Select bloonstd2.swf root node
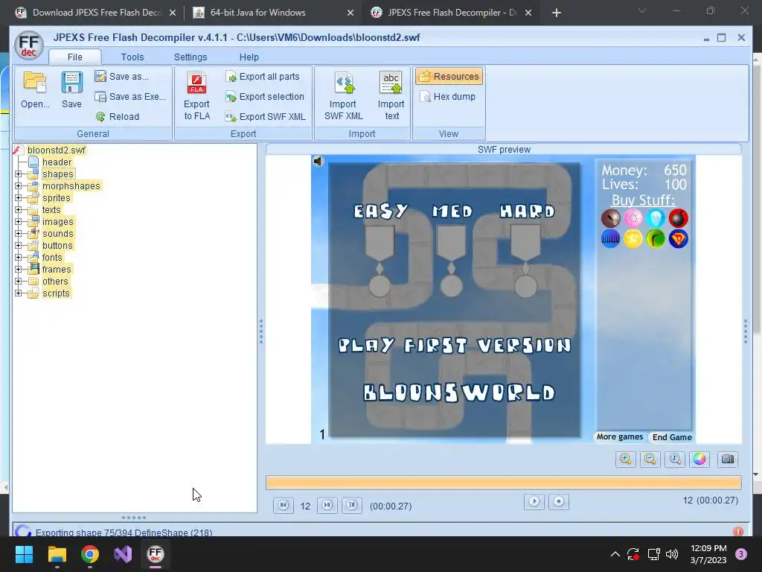 (57, 150)
